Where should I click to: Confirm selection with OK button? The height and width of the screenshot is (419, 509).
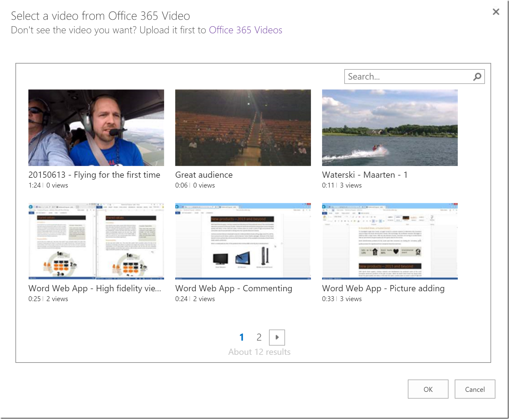(x=428, y=389)
